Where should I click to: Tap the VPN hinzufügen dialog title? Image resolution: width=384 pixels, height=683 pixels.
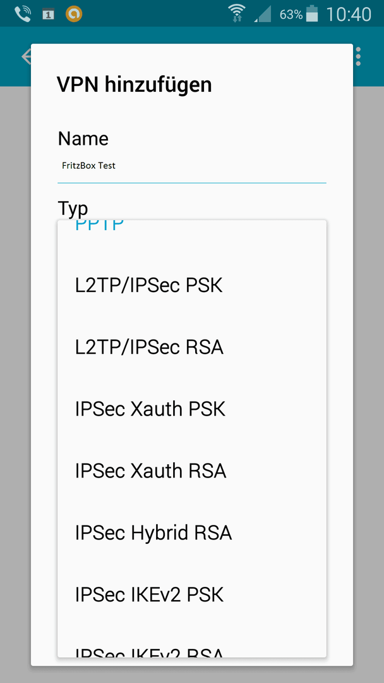click(x=134, y=85)
